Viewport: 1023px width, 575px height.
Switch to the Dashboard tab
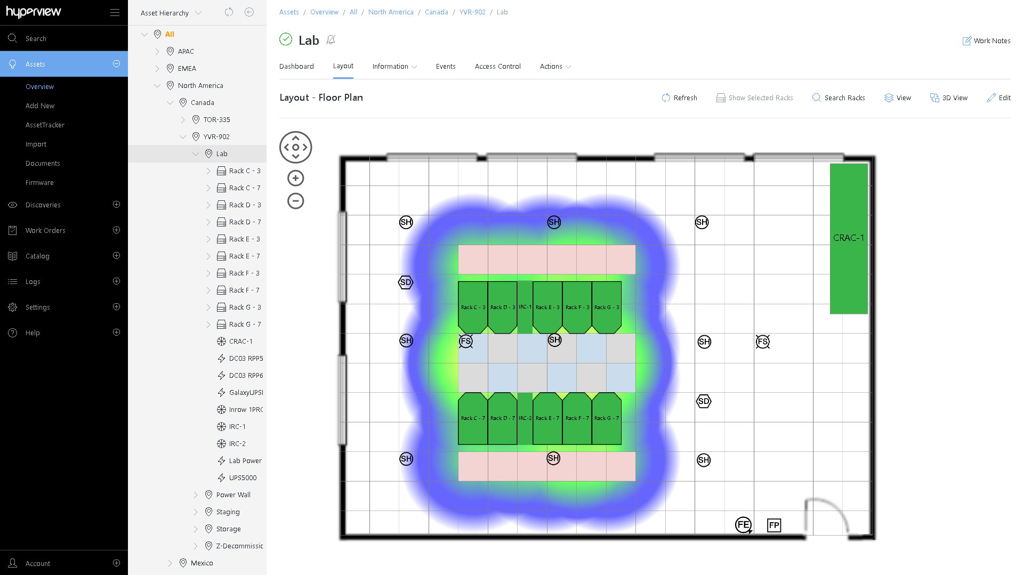[296, 67]
